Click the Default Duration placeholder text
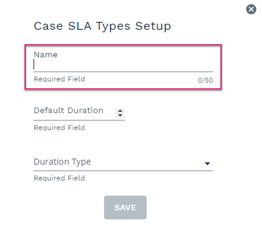The width and height of the screenshot is (262, 228). pyautogui.click(x=69, y=110)
